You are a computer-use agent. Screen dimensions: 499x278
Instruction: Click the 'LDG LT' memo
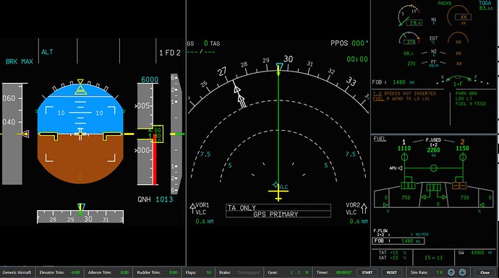[464, 98]
